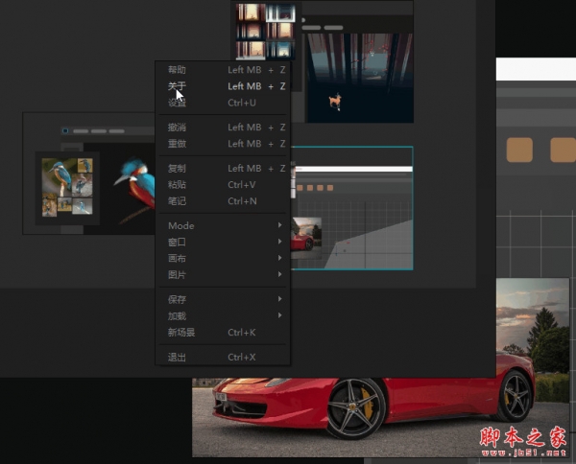Create a new scene with 新场景
This screenshot has height=464, width=576.
[x=182, y=333]
